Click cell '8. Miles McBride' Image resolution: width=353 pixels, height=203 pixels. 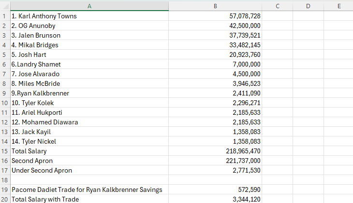89,83
